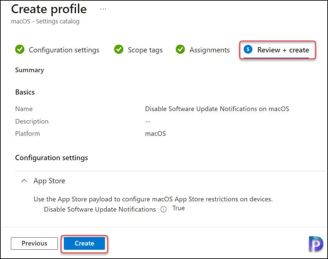Click the 'Platform' field label

pos(27,133)
